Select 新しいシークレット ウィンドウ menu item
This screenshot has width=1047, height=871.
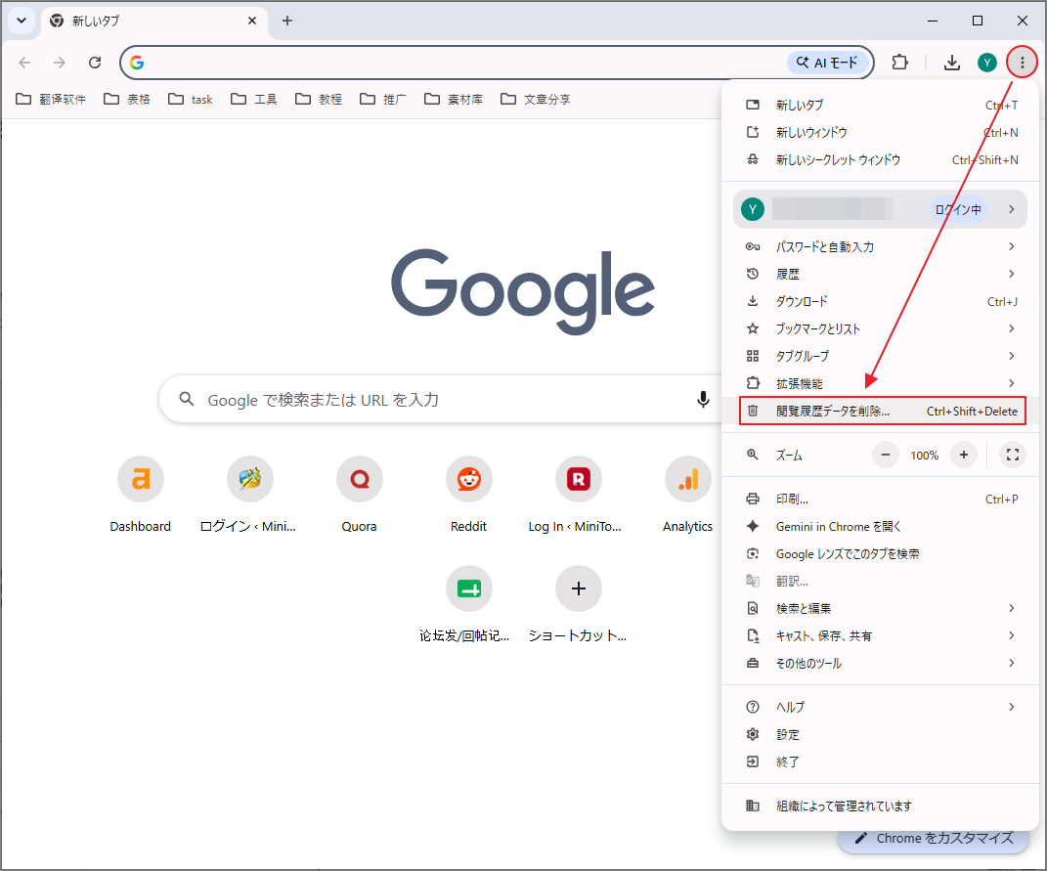click(x=881, y=159)
